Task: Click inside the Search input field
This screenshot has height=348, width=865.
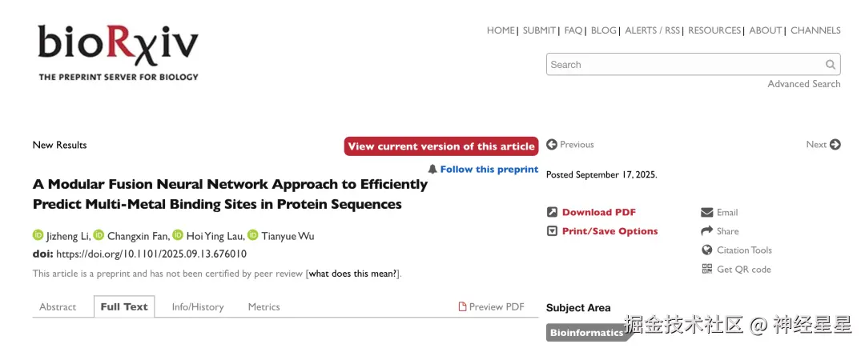Action: click(685, 65)
